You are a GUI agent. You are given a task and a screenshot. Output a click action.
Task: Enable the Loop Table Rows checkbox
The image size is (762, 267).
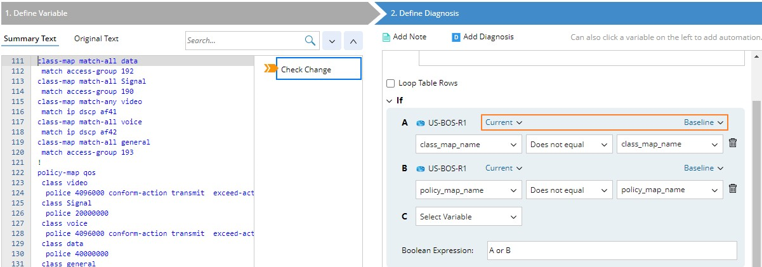pos(391,83)
